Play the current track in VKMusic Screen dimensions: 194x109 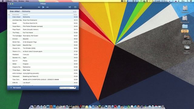click(43, 7)
